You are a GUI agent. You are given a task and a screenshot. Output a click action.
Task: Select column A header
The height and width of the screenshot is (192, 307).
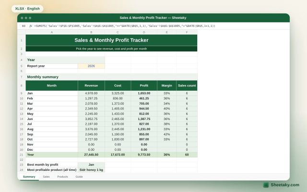pyautogui.click(x=52, y=32)
